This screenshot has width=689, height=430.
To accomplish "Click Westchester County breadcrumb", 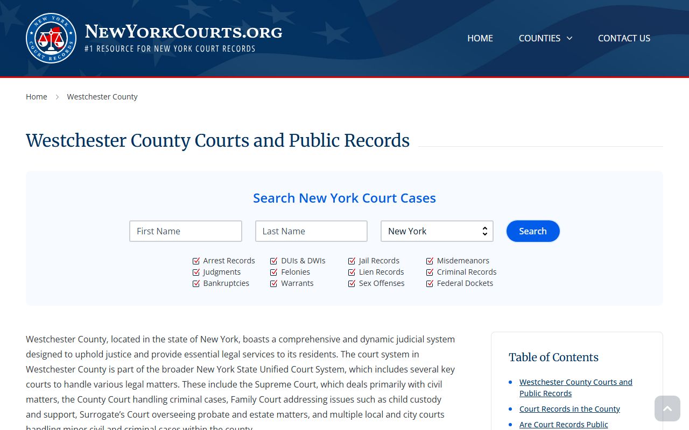I will coord(102,97).
